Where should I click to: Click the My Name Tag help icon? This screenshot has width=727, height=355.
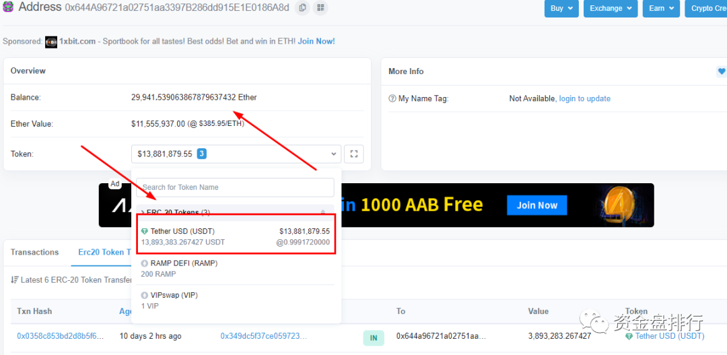392,98
